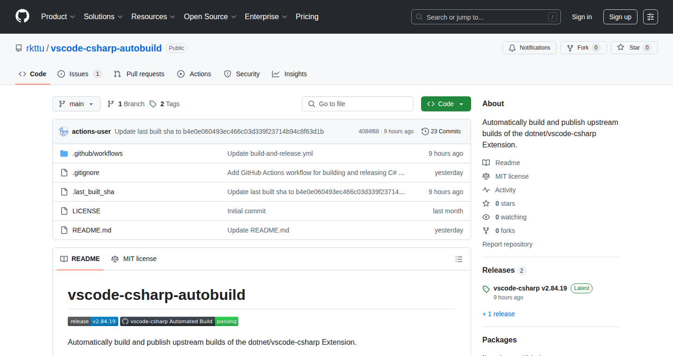Viewport: 673px width, 356px height.
Task: Click the star icon beside 0 stars
Action: (x=486, y=203)
